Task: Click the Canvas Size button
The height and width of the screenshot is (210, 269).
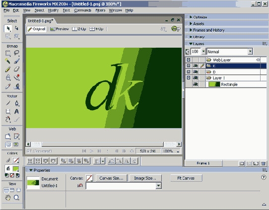Action: pos(112,178)
